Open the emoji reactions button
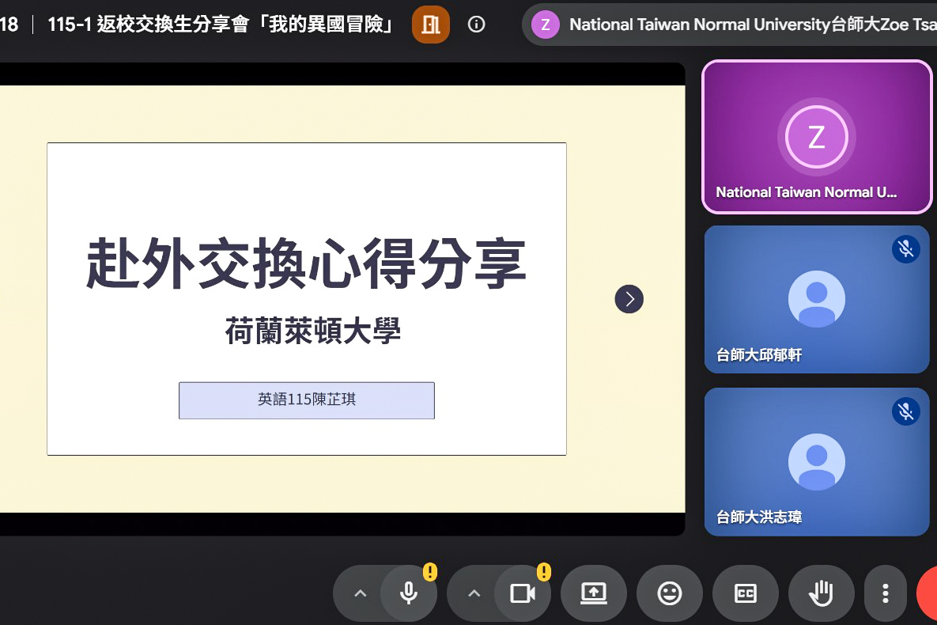 pos(669,594)
